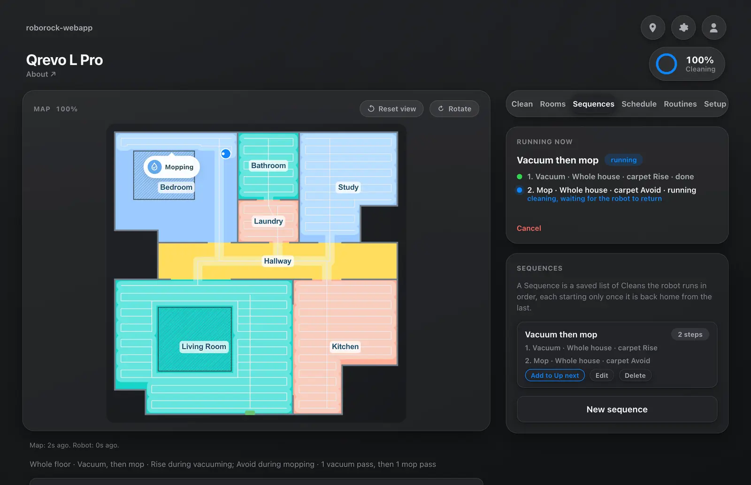The image size is (751, 485).
Task: Click the Mopping water-drop icon
Action: (154, 167)
